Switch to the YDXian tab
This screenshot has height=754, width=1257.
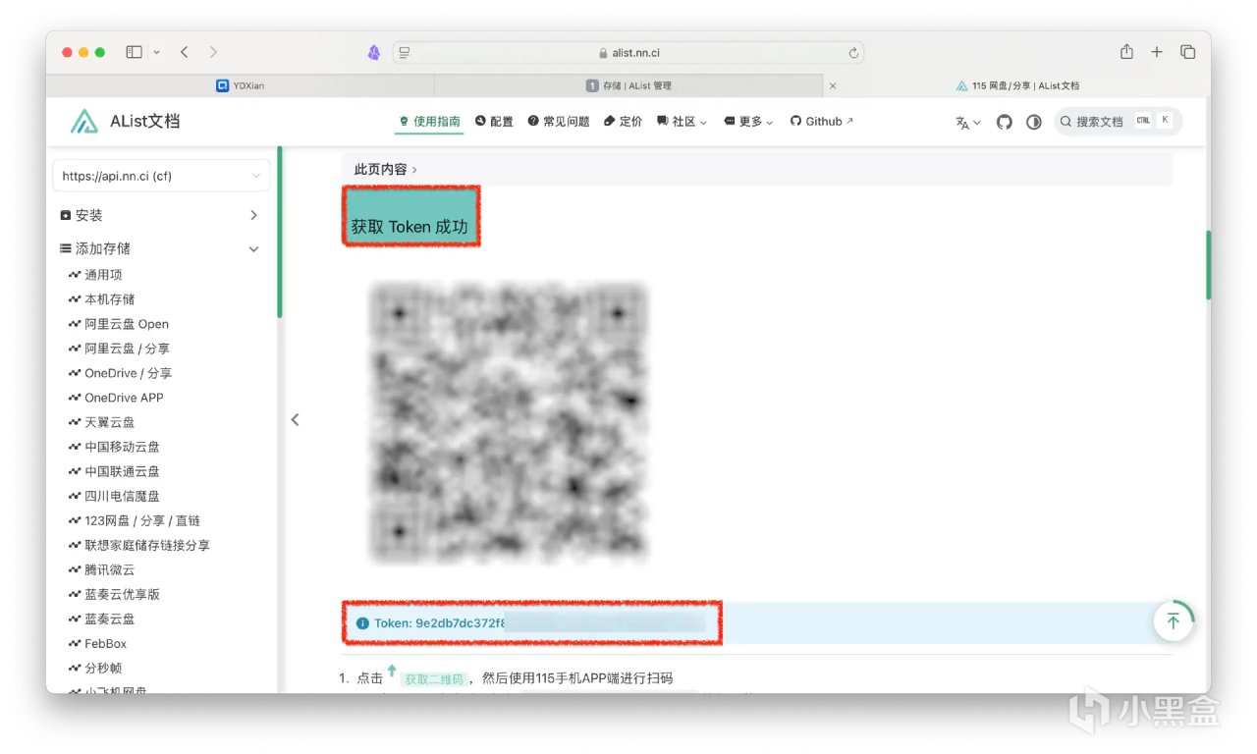(241, 85)
